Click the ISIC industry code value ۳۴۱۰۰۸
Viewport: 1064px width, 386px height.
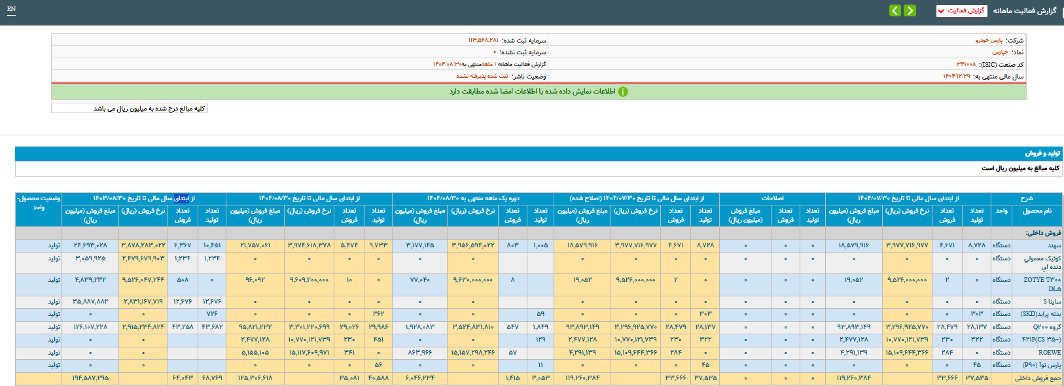pos(966,65)
